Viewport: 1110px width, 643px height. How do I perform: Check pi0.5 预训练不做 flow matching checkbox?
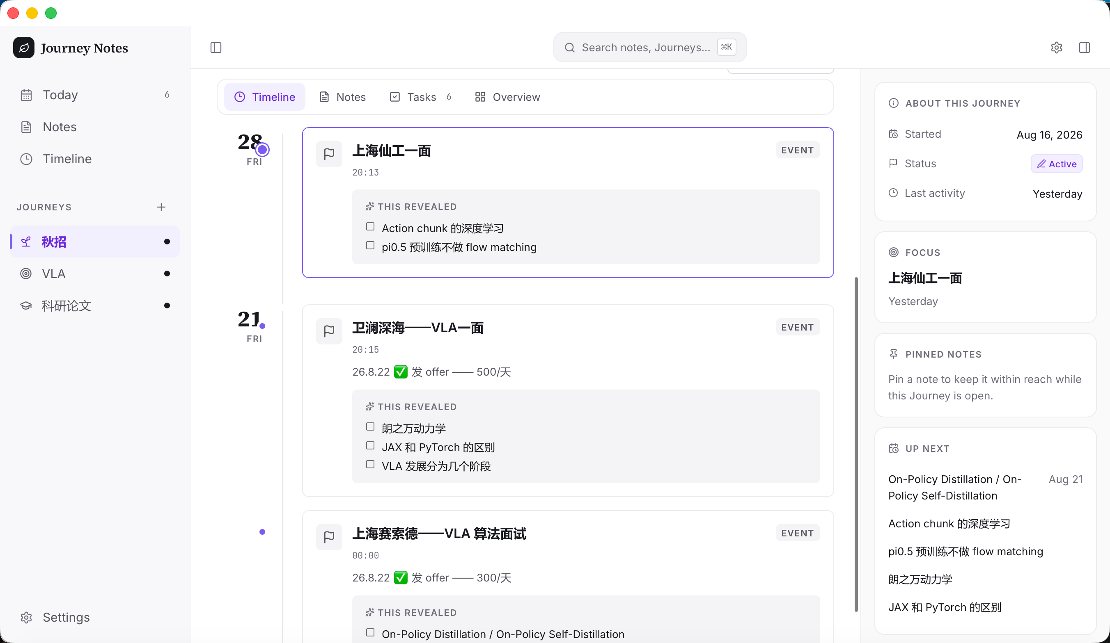[370, 246]
